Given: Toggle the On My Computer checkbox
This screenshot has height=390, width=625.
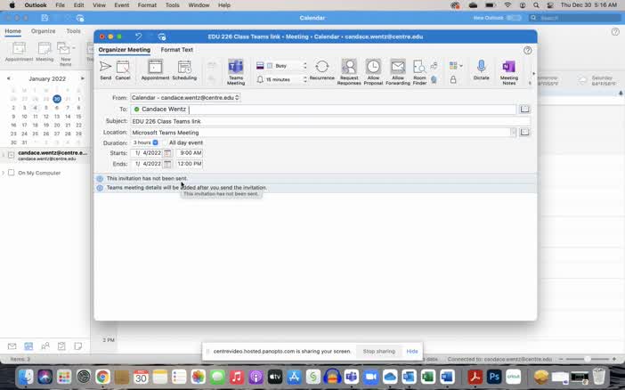Looking at the screenshot, I should (x=12, y=173).
